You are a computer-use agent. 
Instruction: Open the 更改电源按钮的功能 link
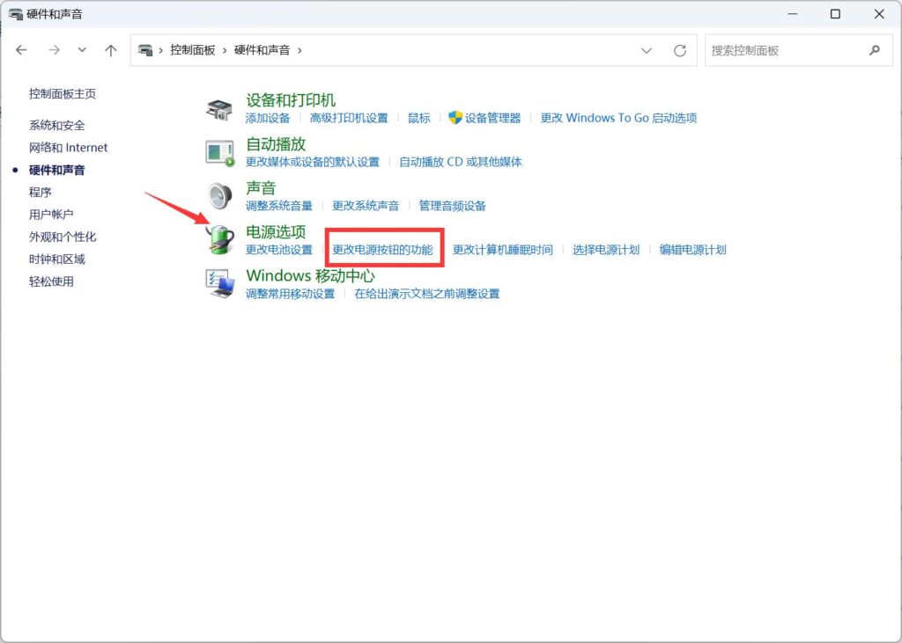(382, 250)
